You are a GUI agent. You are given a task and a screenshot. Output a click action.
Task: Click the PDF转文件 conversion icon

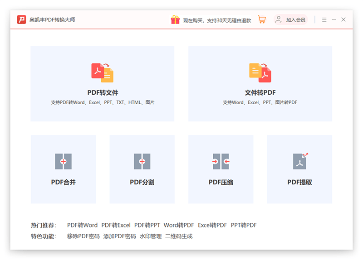pos(103,72)
